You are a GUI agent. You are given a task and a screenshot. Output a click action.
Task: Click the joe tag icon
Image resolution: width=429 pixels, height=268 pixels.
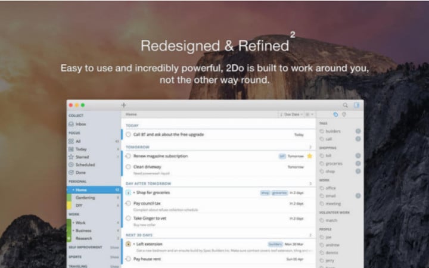[x=322, y=237]
